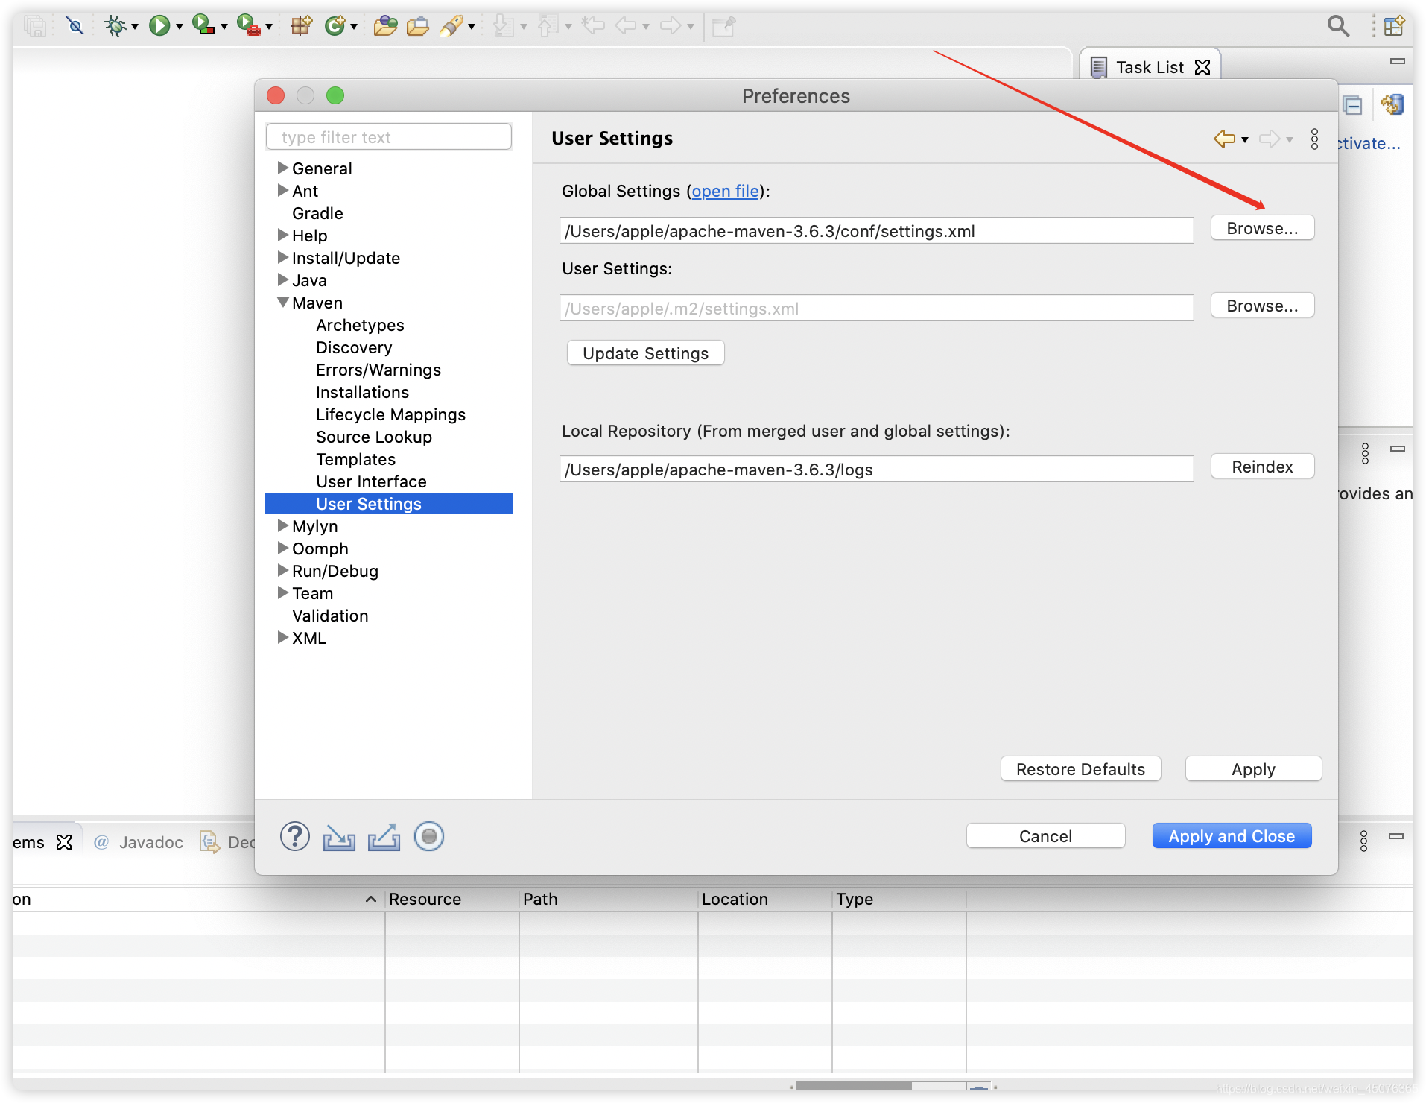Click the New Java Class toolbar icon
Viewport: 1426px width, 1103px height.
click(x=335, y=26)
